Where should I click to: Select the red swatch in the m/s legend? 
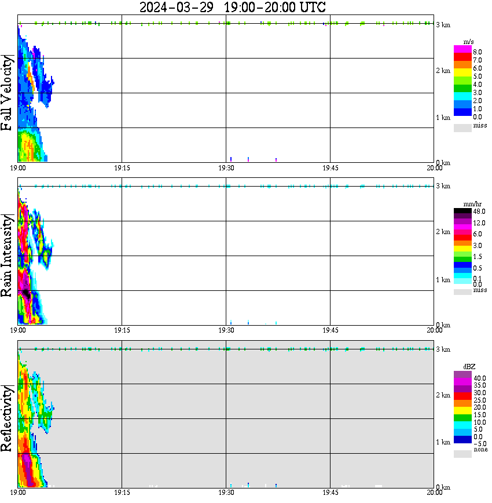[x=462, y=57]
